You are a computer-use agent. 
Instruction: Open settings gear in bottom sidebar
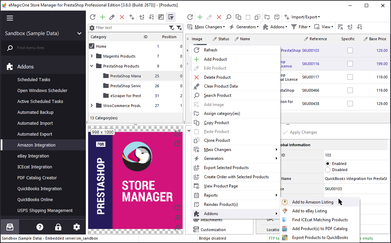coord(77,227)
